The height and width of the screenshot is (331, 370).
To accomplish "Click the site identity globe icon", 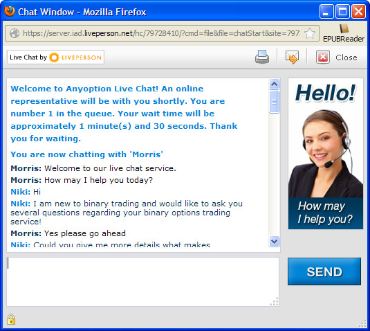I will 15,33.
